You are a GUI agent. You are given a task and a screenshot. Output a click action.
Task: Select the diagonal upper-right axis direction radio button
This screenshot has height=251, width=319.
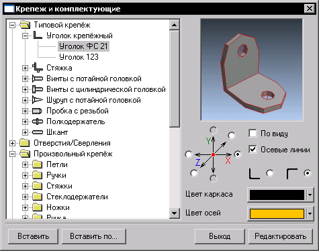click(232, 135)
